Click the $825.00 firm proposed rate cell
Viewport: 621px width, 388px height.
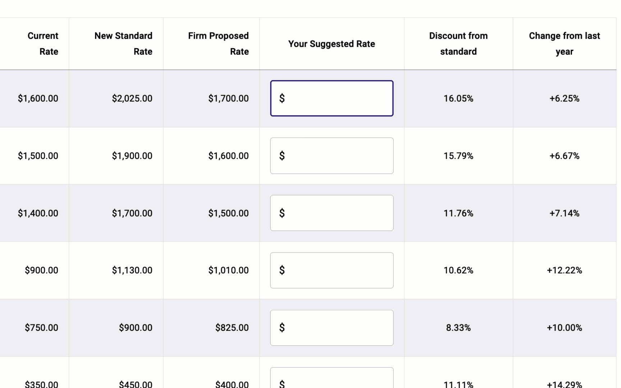point(232,328)
